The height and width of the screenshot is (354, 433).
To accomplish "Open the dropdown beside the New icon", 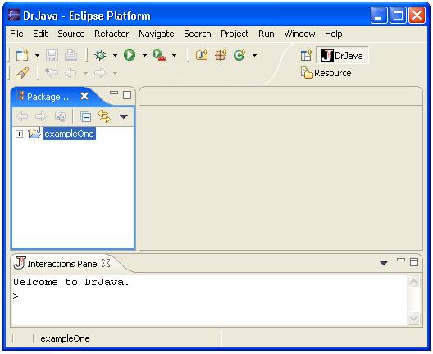I will click(37, 55).
